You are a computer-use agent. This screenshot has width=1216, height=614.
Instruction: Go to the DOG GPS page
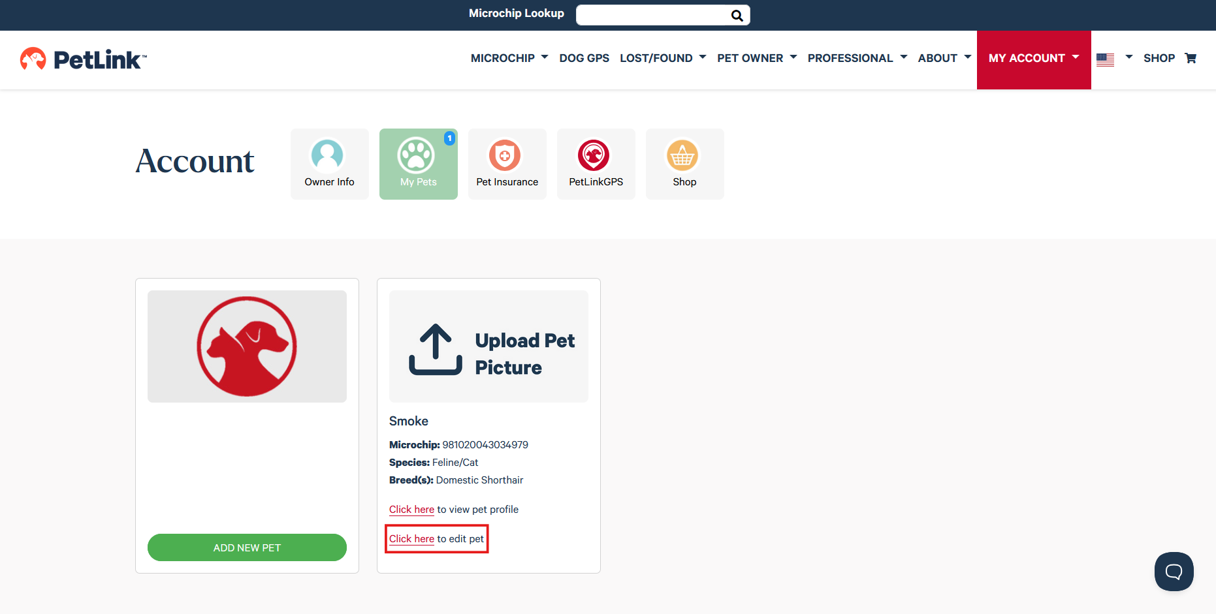pyautogui.click(x=584, y=58)
